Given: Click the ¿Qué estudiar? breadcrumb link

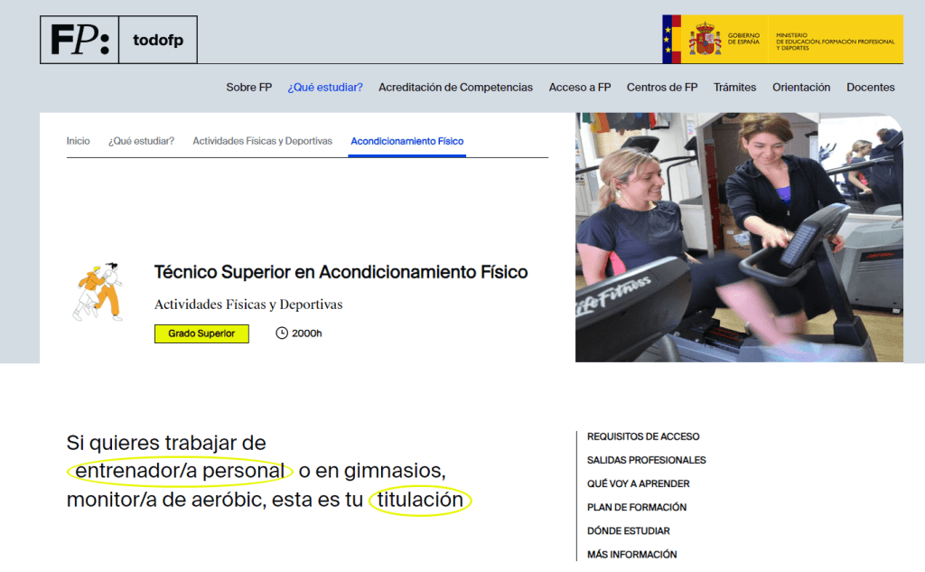Looking at the screenshot, I should pyautogui.click(x=141, y=141).
